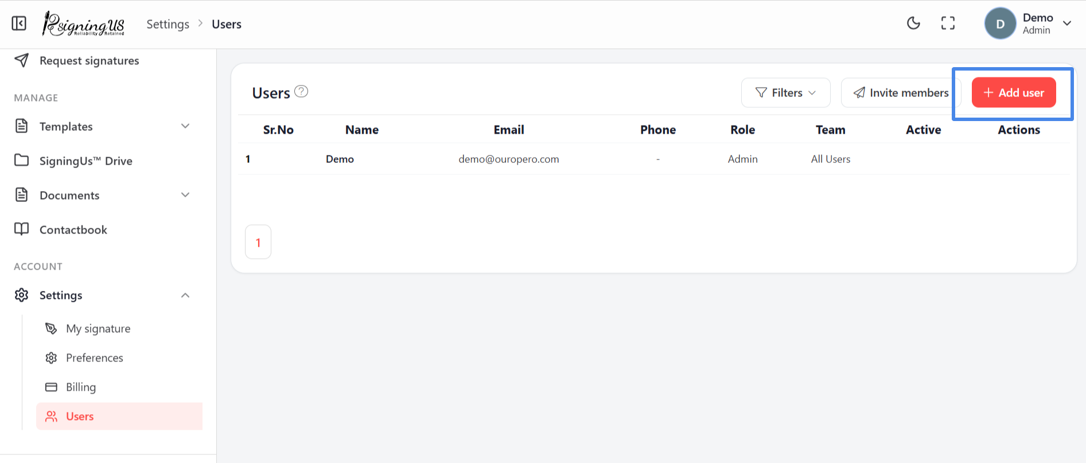Open the SigningUs Drive folder icon
The height and width of the screenshot is (463, 1086).
(x=21, y=160)
